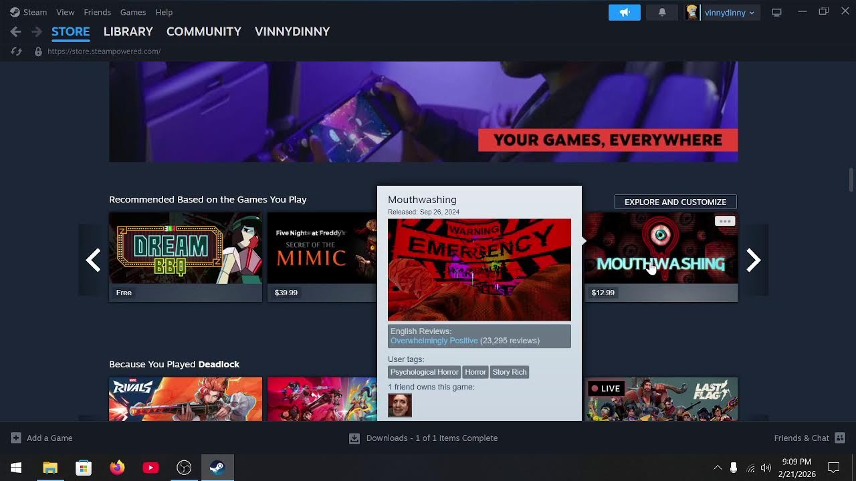This screenshot has width=856, height=481.
Task: Go back with the Steam back arrow
Action: point(16,31)
